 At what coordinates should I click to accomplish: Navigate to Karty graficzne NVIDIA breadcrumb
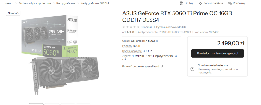pos(95,3)
